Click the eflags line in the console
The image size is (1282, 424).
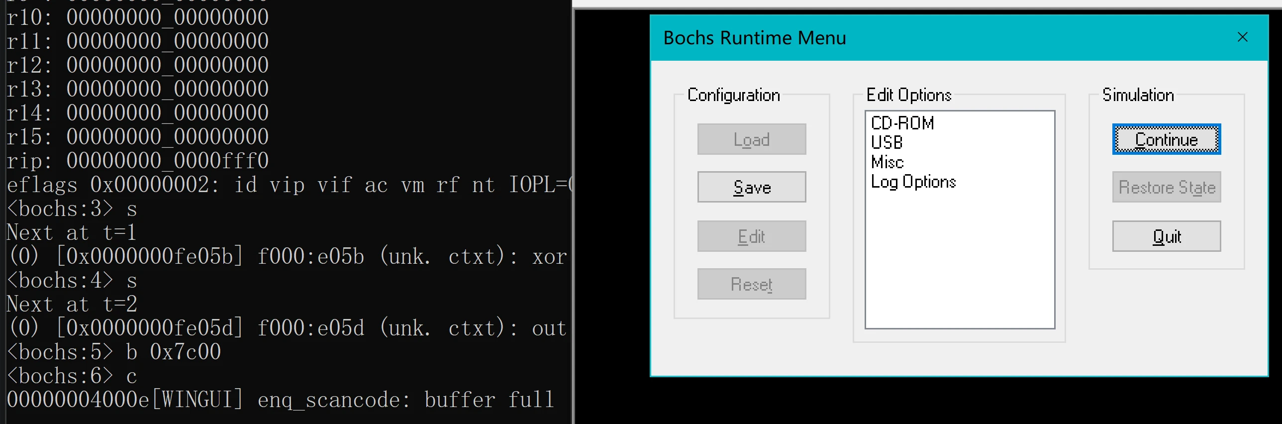(x=288, y=185)
